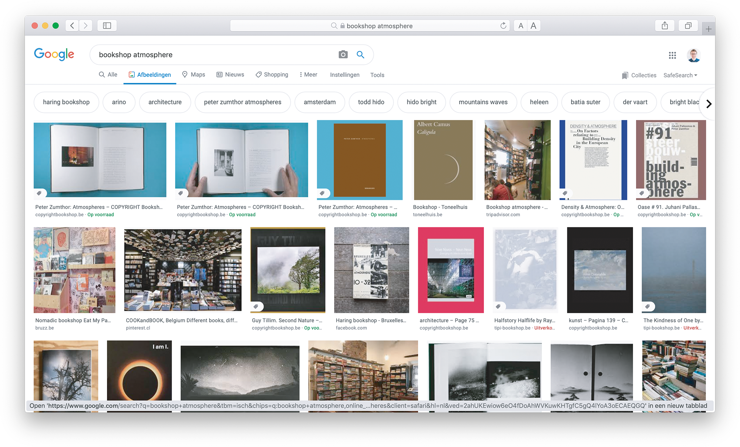Click tag badge on hands-holding-book image
The height and width of the screenshot is (447, 740).
click(181, 193)
